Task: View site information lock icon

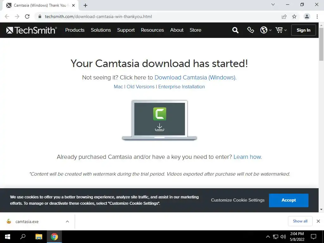Action: [40, 16]
